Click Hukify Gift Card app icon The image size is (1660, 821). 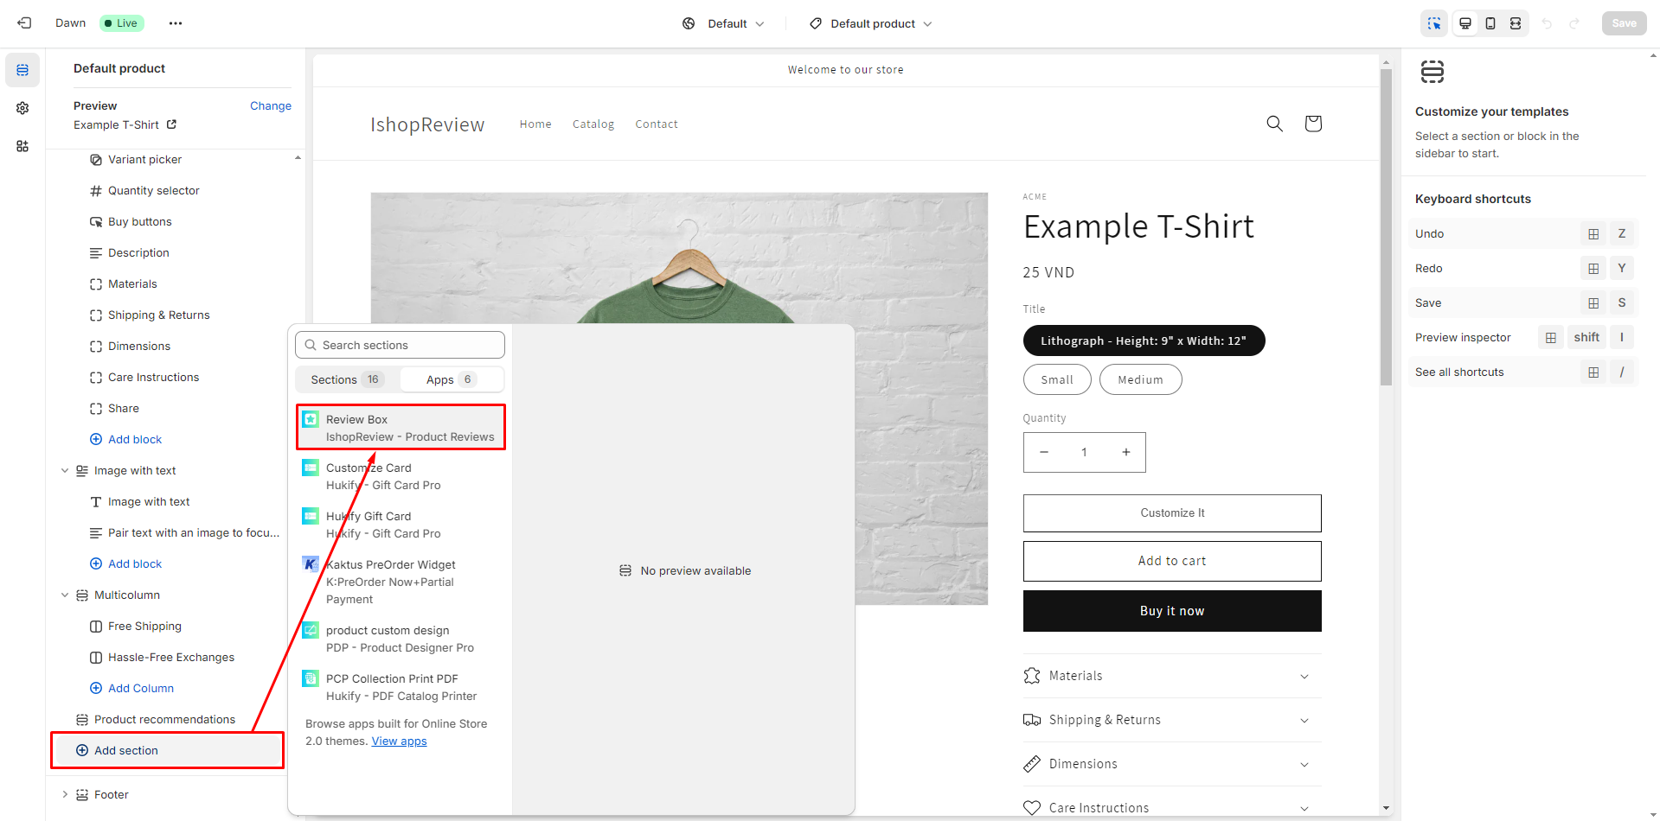point(311,516)
